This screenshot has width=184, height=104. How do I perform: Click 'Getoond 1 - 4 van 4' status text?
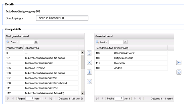pos(162,99)
